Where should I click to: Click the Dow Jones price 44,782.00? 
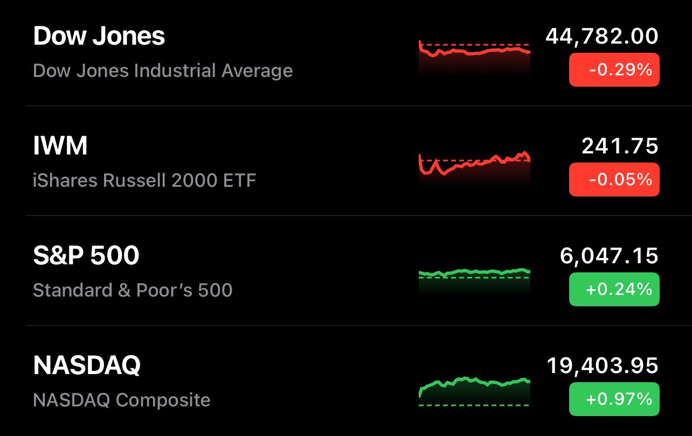click(x=602, y=37)
